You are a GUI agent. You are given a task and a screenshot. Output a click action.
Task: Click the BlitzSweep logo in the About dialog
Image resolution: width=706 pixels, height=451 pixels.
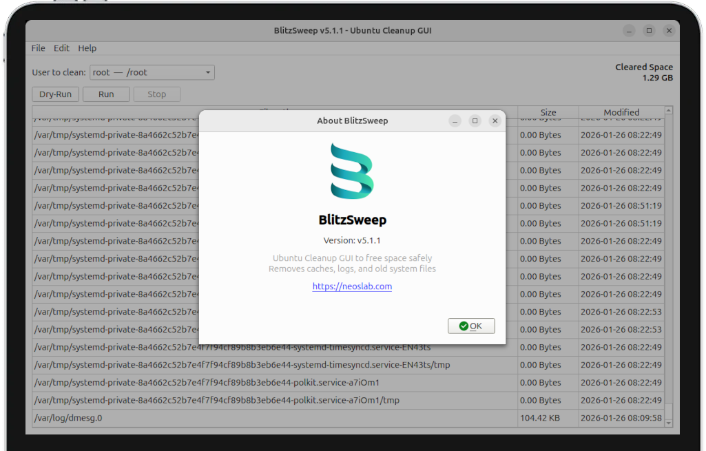352,171
